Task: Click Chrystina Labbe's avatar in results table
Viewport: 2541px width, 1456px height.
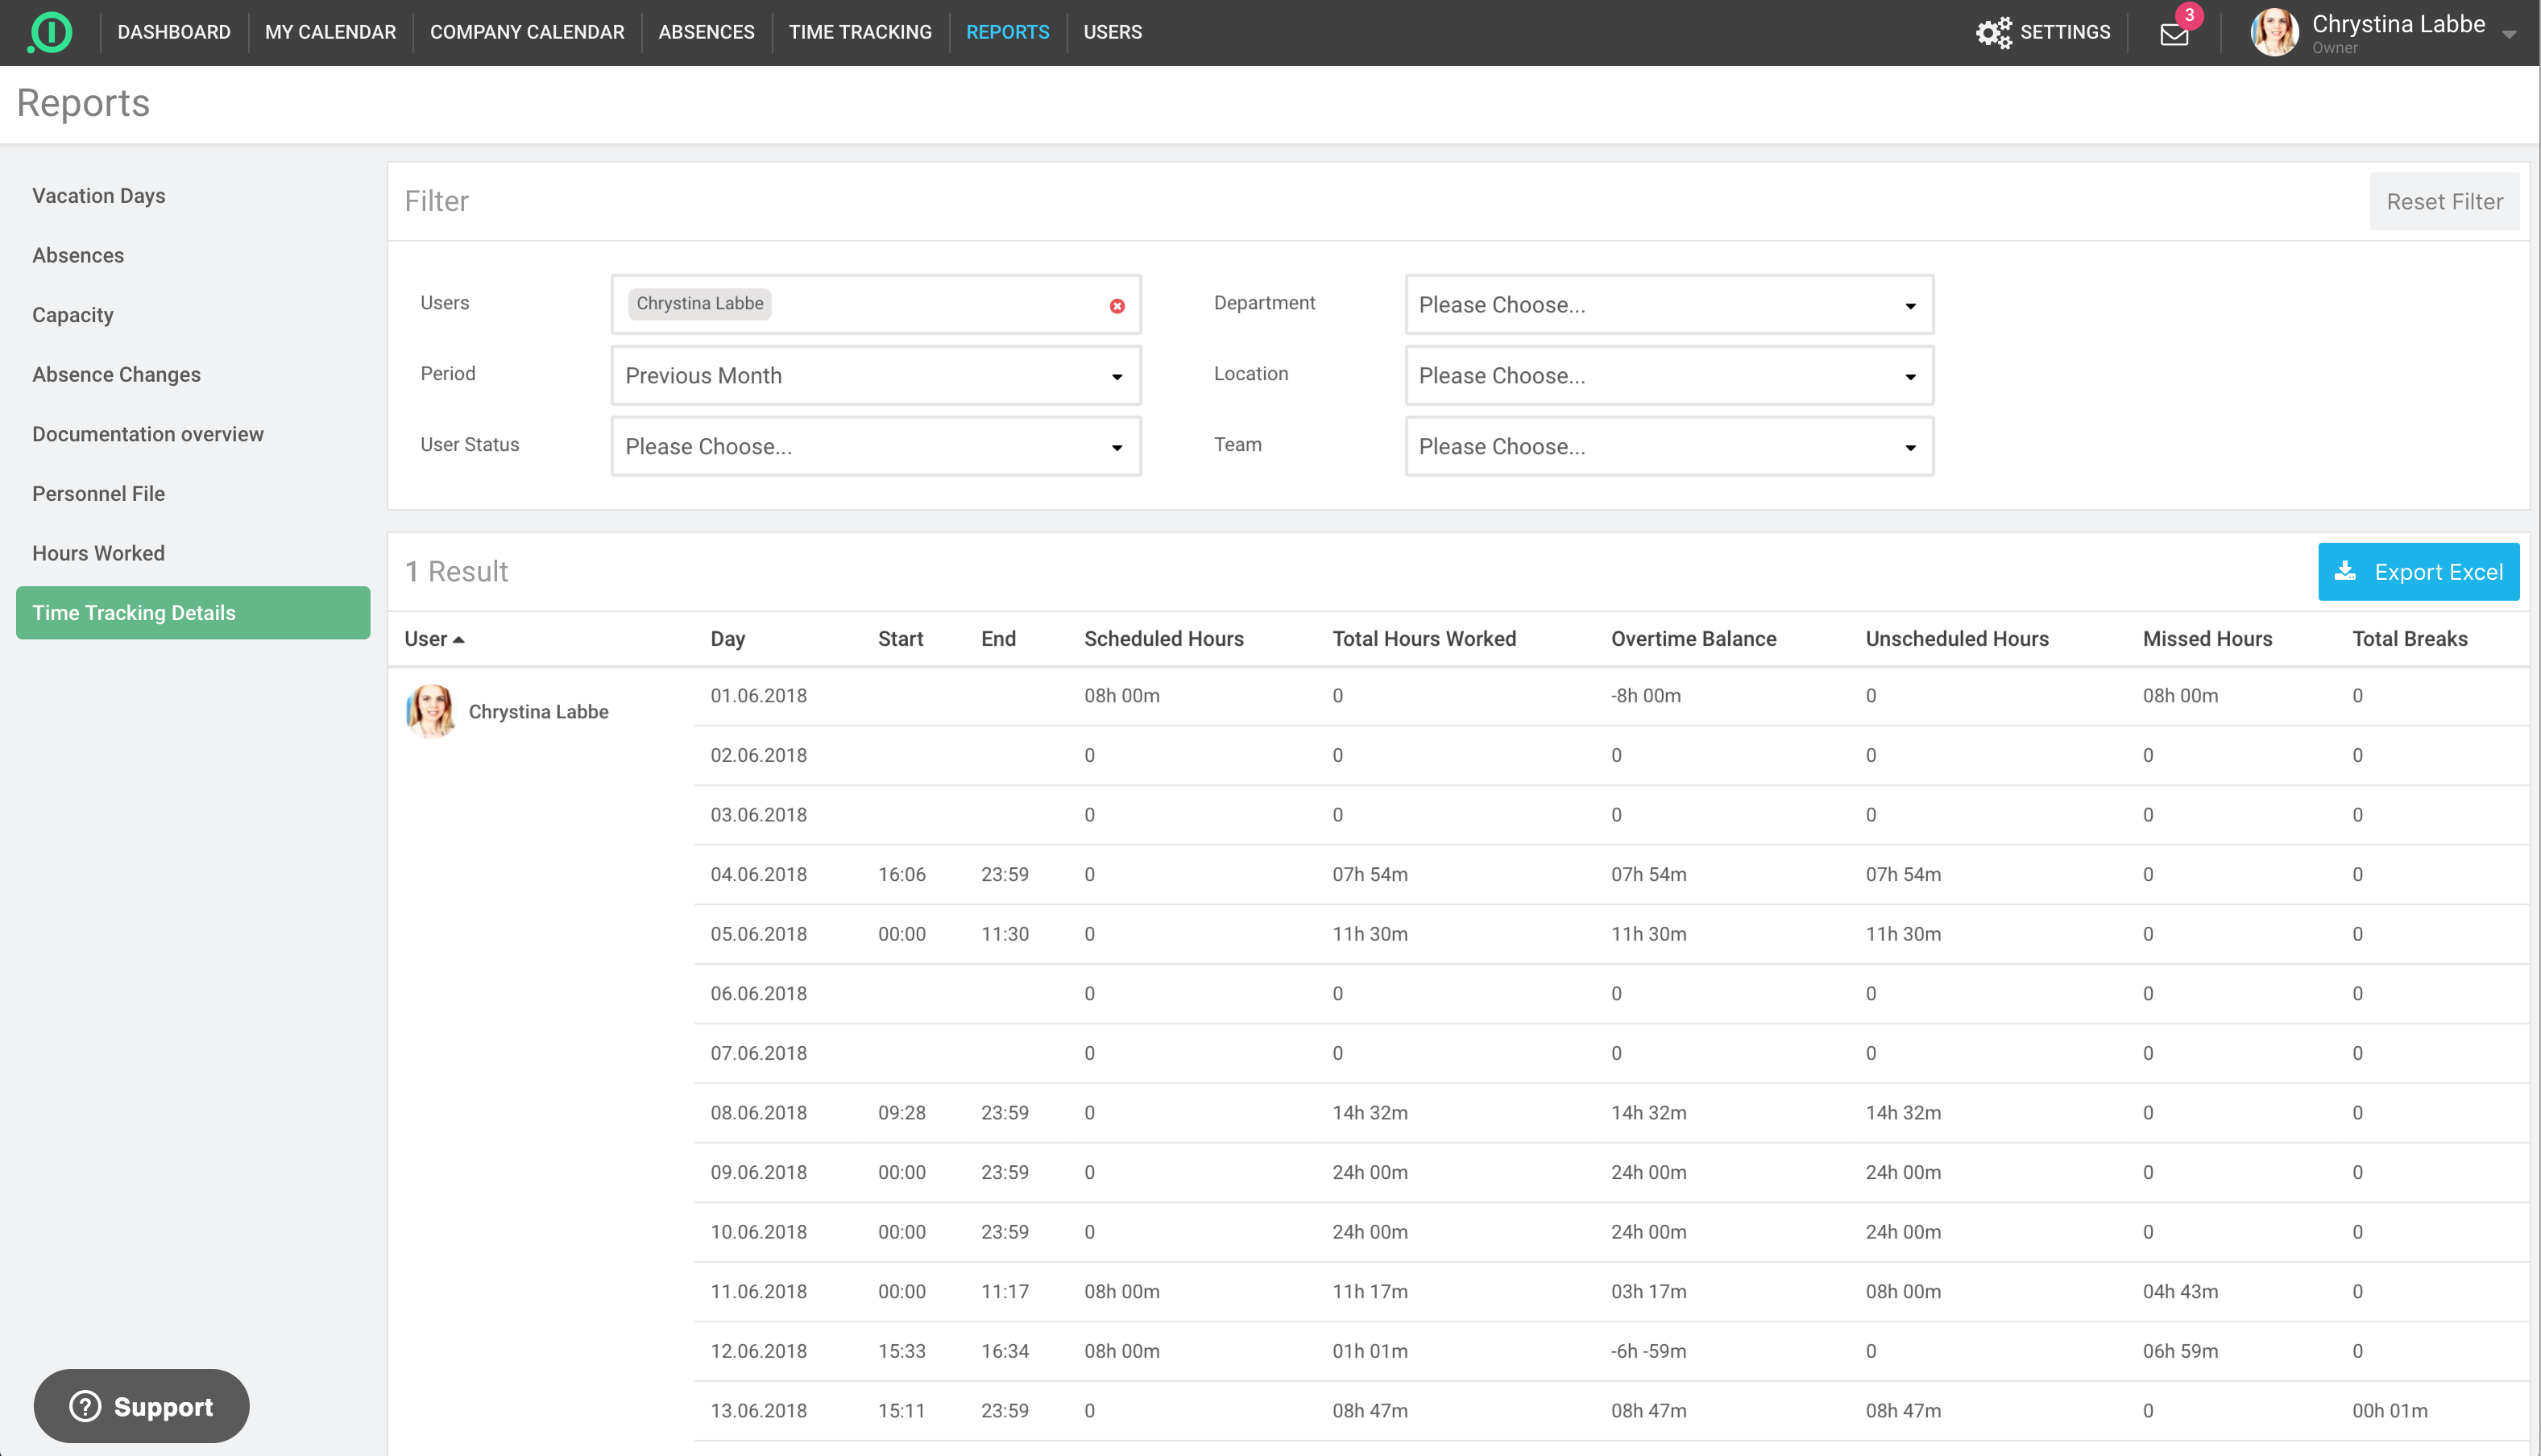Action: [431, 711]
